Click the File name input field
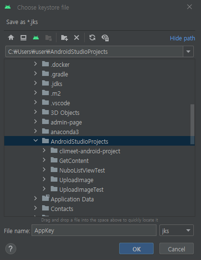This screenshot has width=201, height=260. point(94,230)
